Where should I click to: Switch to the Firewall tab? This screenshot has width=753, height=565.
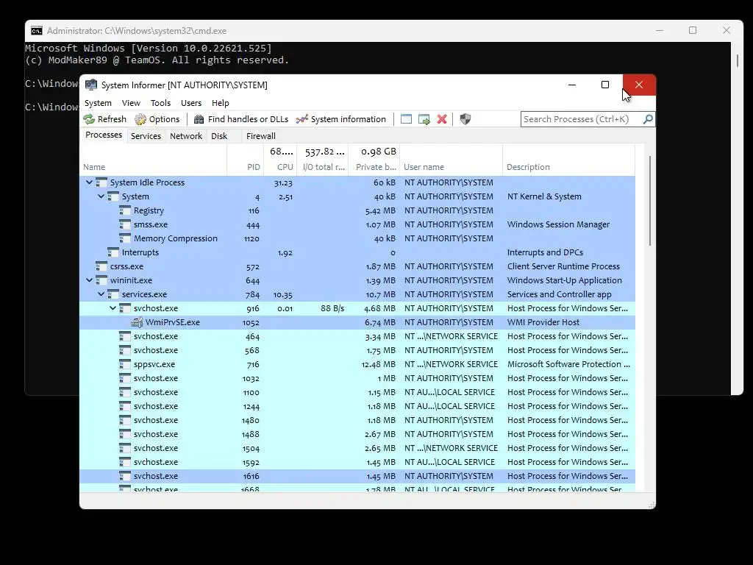(x=261, y=136)
